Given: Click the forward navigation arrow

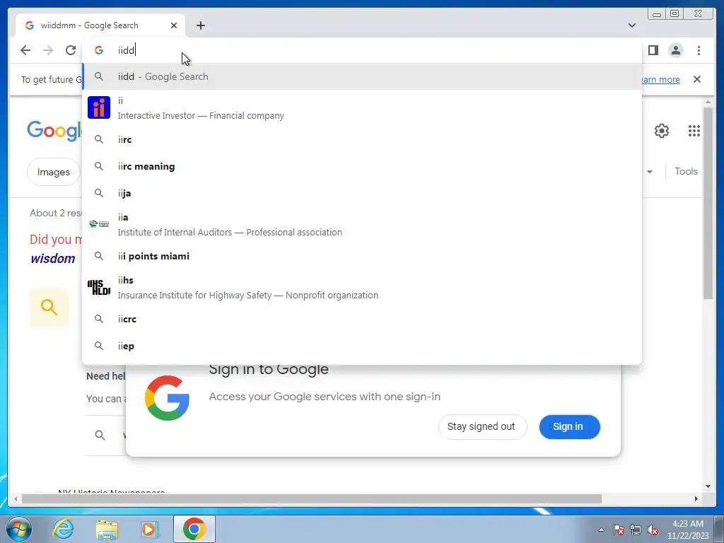Looking at the screenshot, I should (x=48, y=50).
